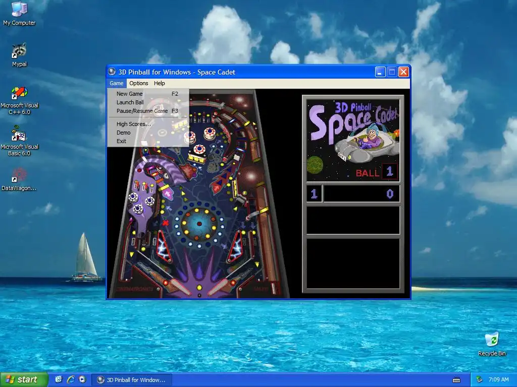Start the Demo from Game menu
The height and width of the screenshot is (387, 517).
coord(148,133)
